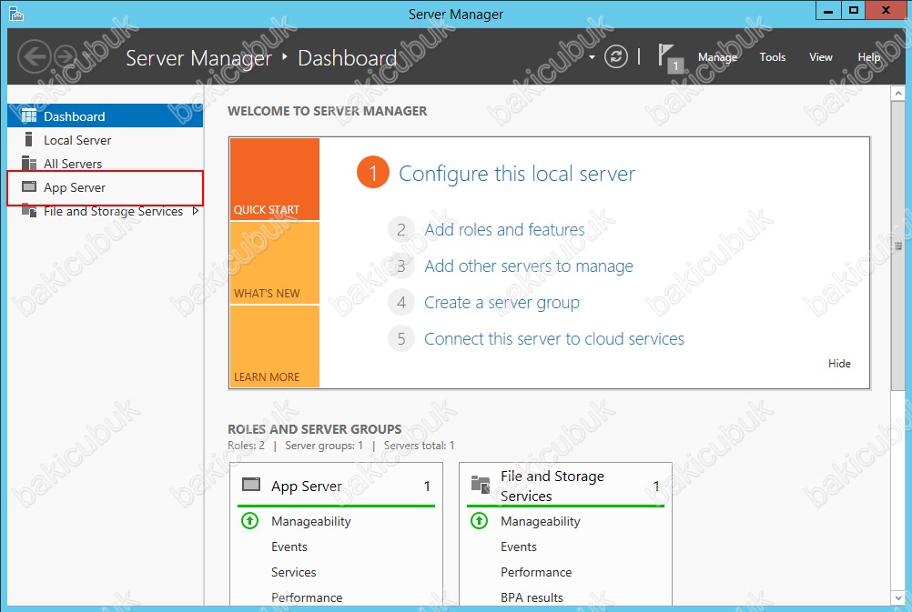Go back with the back arrow
912x612 pixels.
[35, 57]
